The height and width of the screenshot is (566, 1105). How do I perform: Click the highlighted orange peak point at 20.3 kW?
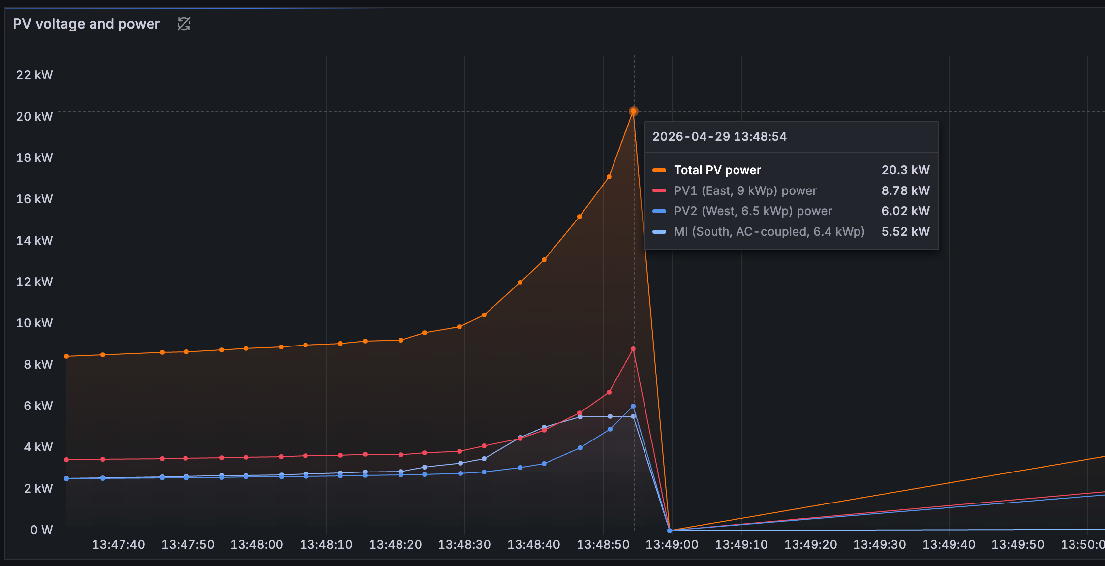click(634, 112)
